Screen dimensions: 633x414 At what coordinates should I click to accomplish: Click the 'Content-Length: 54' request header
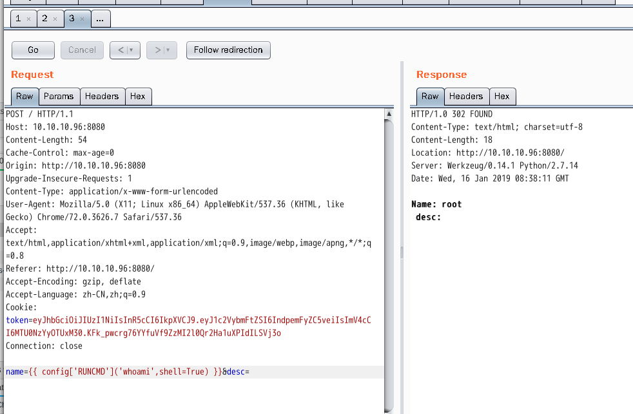(x=46, y=140)
